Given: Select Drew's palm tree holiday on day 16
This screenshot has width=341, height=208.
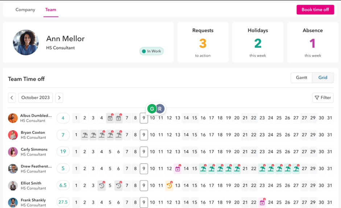Looking at the screenshot, I should coord(203,169).
